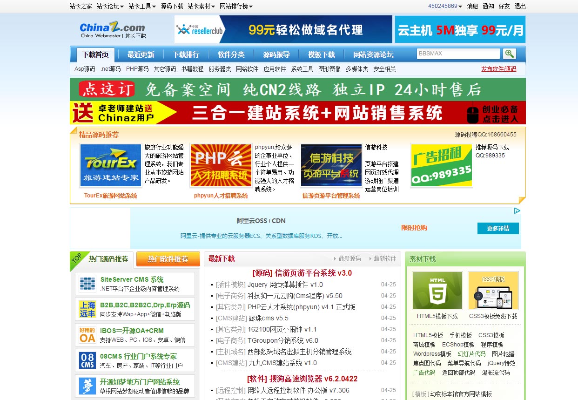Open the PHP源码 category link
The width and height of the screenshot is (578, 400).
point(137,69)
